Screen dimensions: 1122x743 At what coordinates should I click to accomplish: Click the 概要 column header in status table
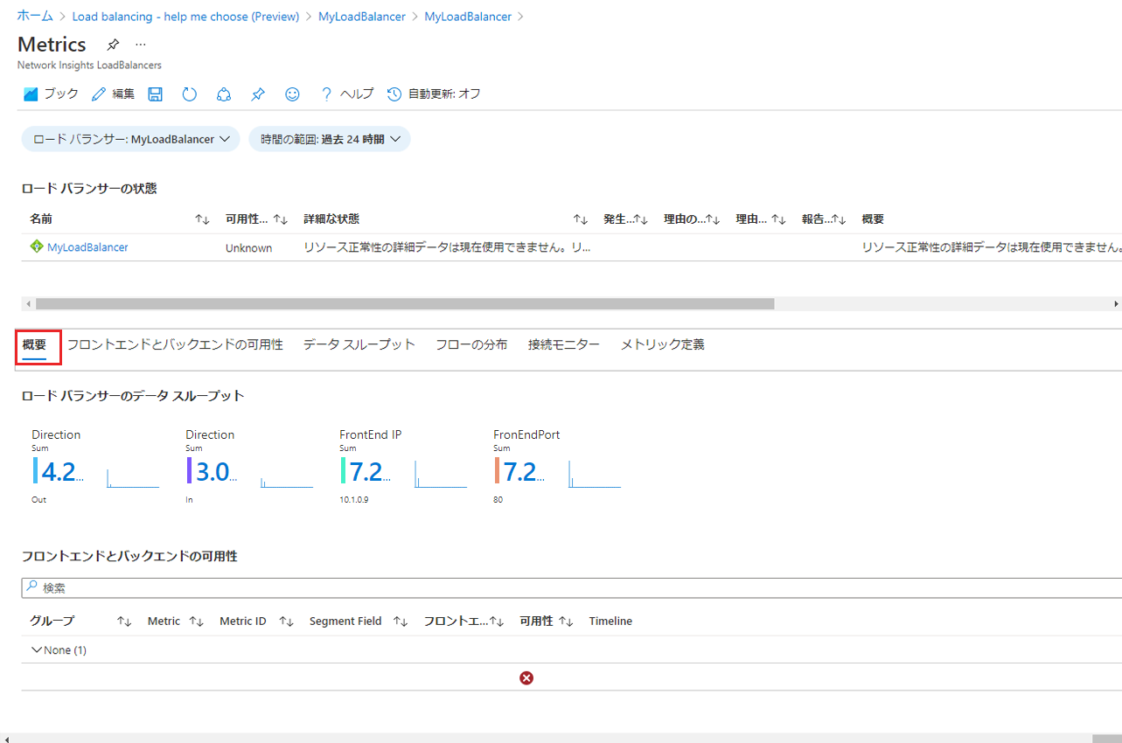tap(873, 219)
